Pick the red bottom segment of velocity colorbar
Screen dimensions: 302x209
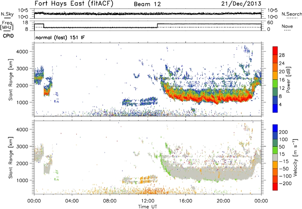(275, 187)
